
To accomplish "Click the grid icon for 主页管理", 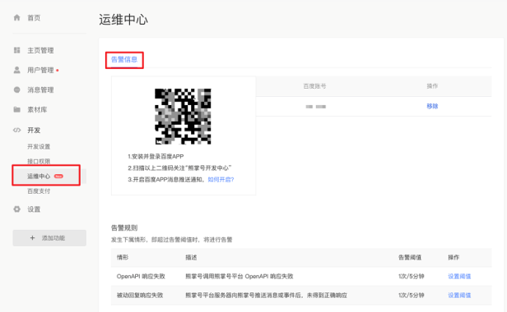I will (x=16, y=50).
